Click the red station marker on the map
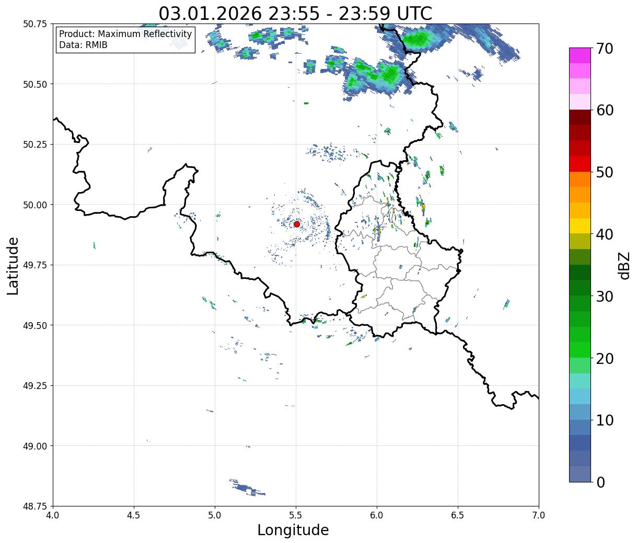 click(x=297, y=224)
